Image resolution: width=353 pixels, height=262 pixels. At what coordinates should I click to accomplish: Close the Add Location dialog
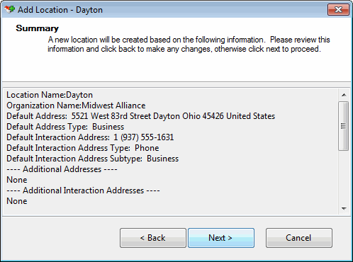(338, 10)
